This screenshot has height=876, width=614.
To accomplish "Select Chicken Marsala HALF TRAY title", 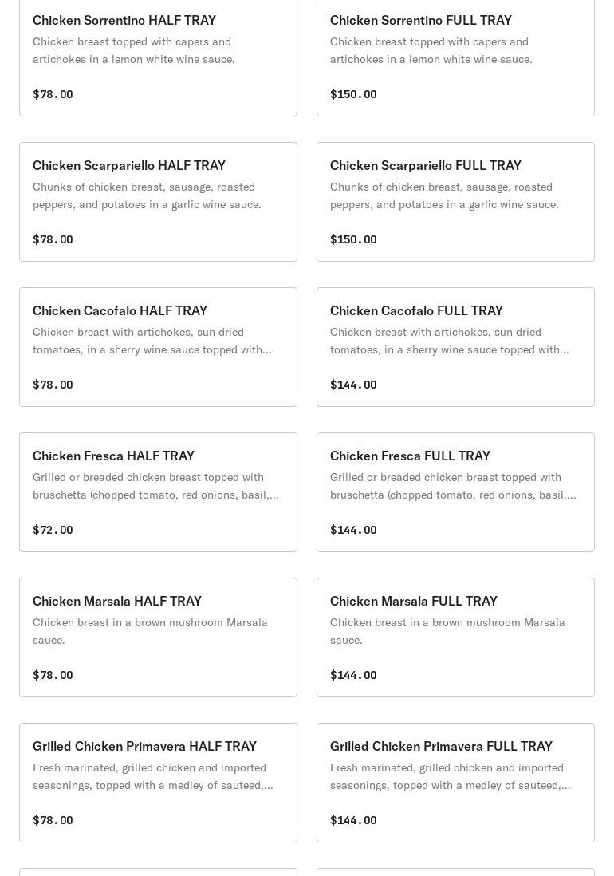I will (x=117, y=601).
